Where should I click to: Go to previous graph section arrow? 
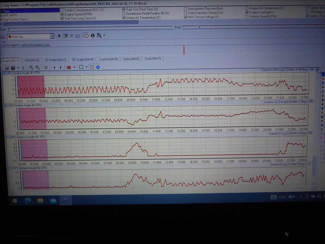54,67
